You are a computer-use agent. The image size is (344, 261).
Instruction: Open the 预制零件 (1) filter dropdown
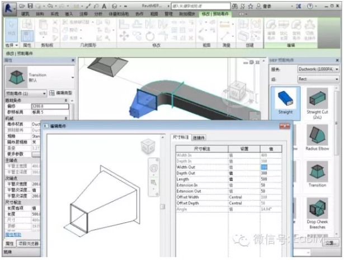click(26, 94)
